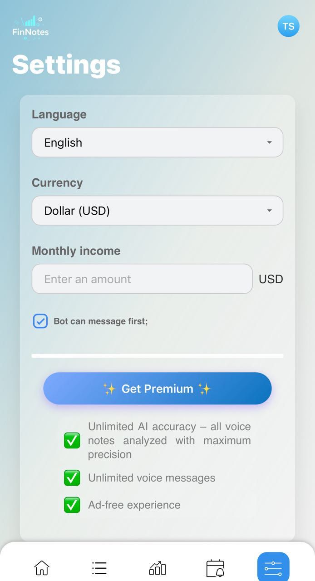Click the FinNotes logo
The height and width of the screenshot is (581, 315).
(x=30, y=26)
